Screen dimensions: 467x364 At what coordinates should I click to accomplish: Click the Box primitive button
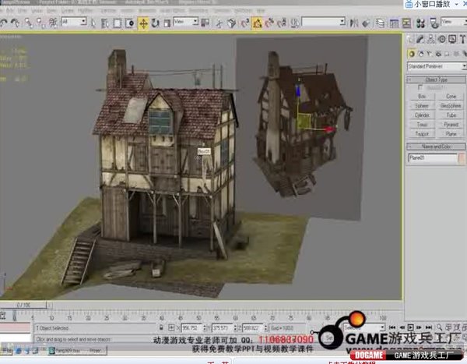pos(422,96)
